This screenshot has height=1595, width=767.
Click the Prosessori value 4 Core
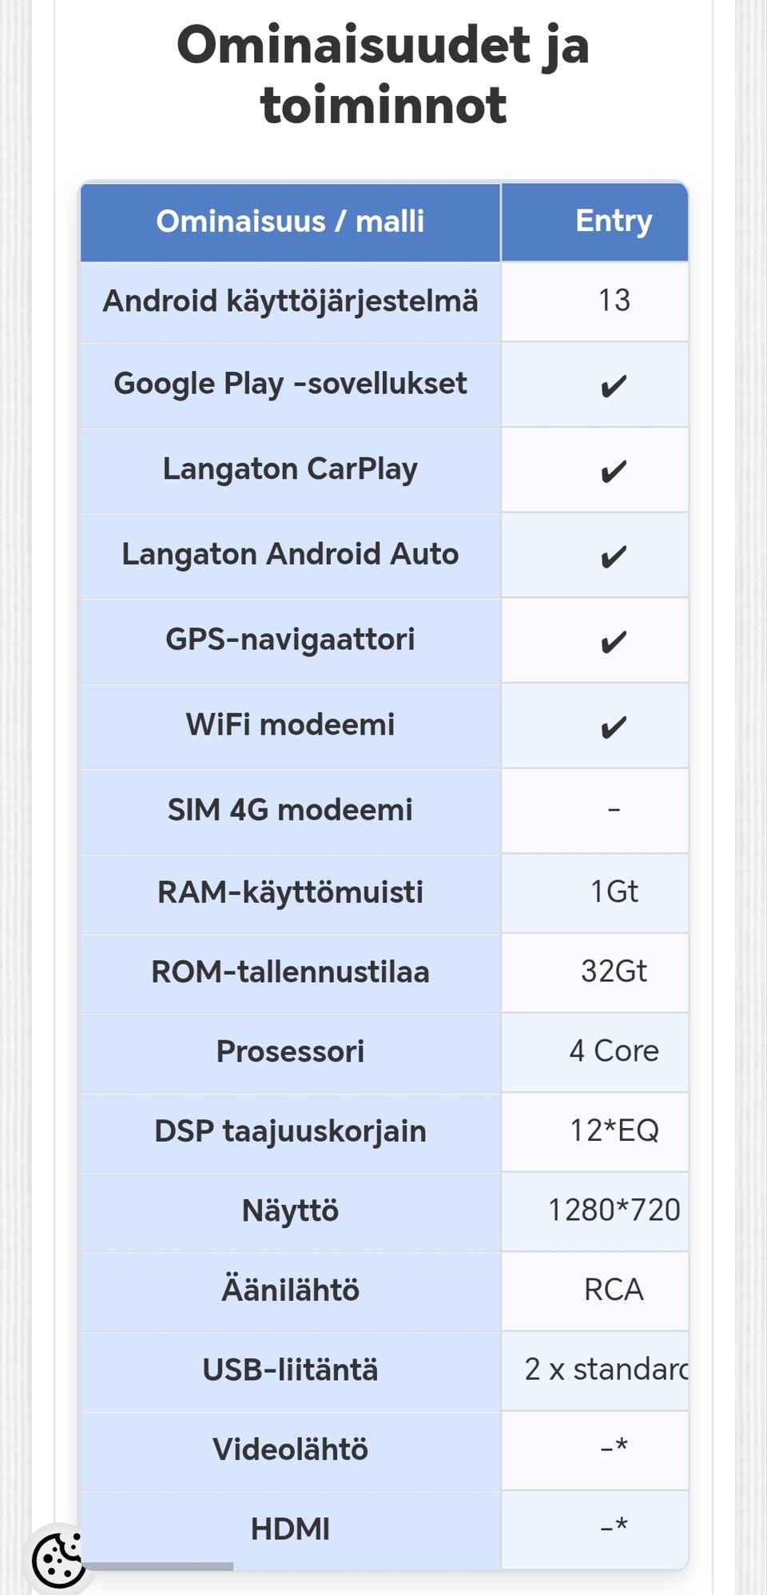click(614, 1051)
